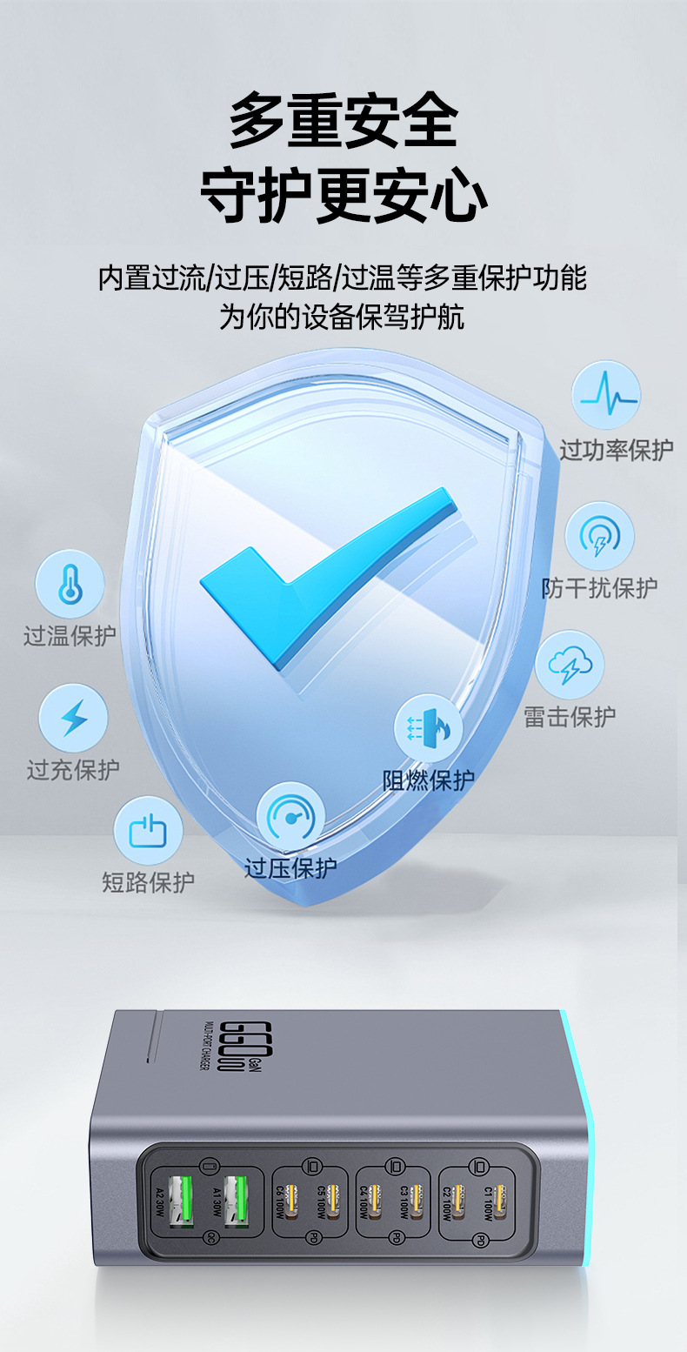Click the 阻燃保护 label text

(x=429, y=780)
